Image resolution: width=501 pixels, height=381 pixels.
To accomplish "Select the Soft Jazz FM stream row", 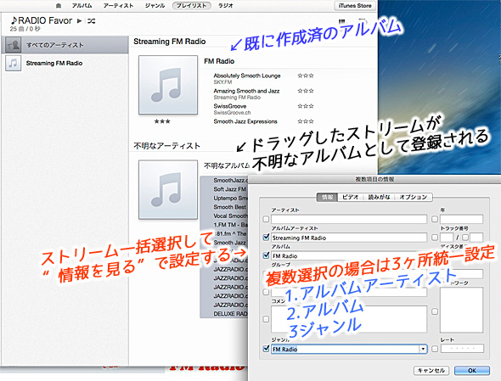I will tap(224, 189).
